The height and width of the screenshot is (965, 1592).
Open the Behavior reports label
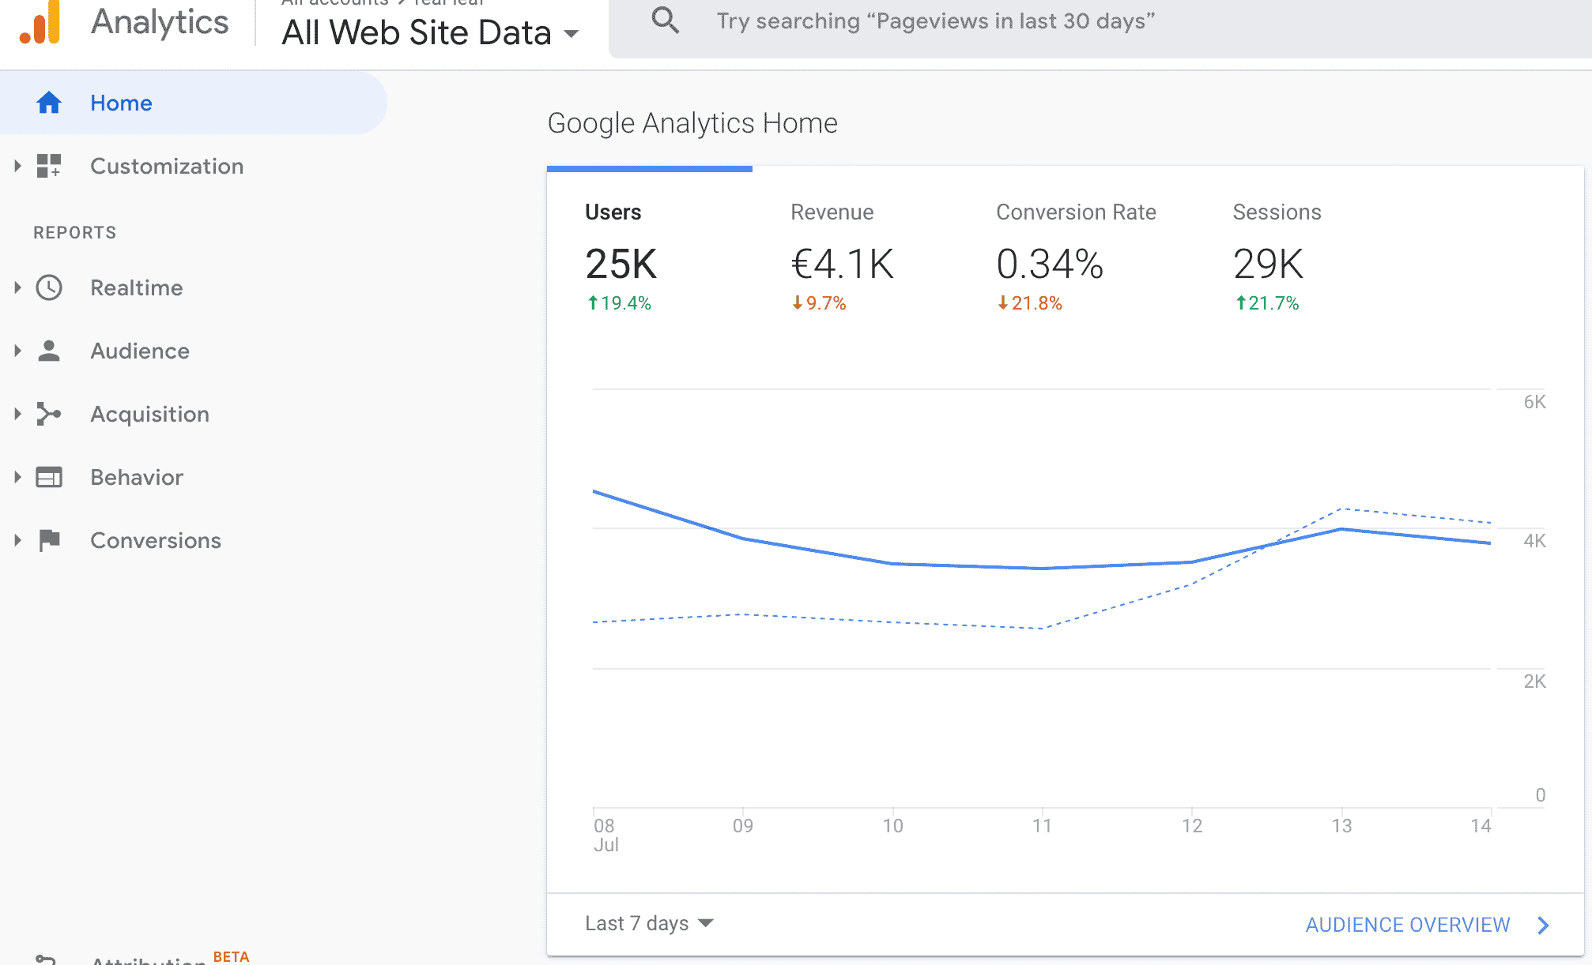137,477
